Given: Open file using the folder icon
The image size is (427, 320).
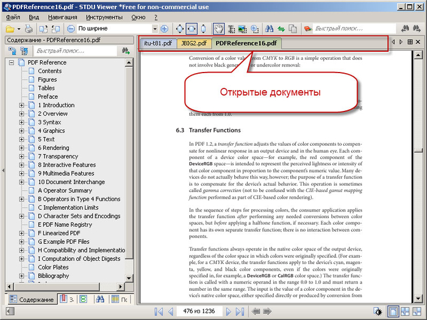Looking at the screenshot, I should pyautogui.click(x=10, y=29).
